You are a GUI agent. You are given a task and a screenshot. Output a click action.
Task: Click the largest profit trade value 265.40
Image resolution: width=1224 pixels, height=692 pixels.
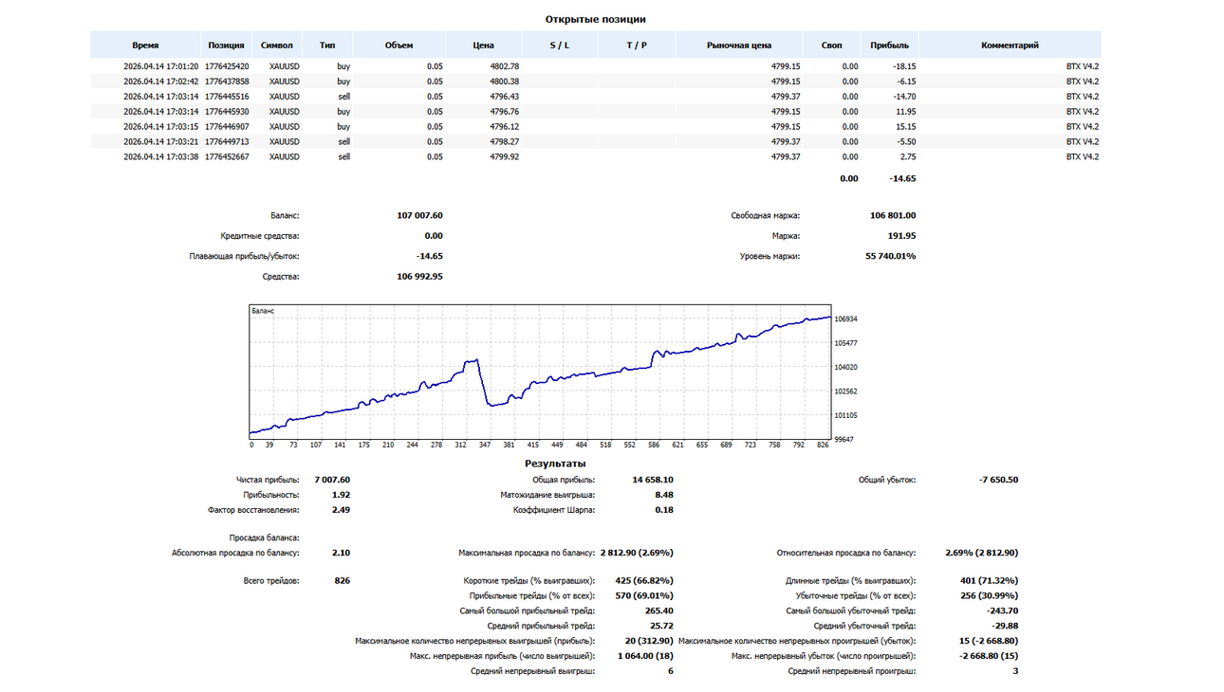[x=658, y=610]
